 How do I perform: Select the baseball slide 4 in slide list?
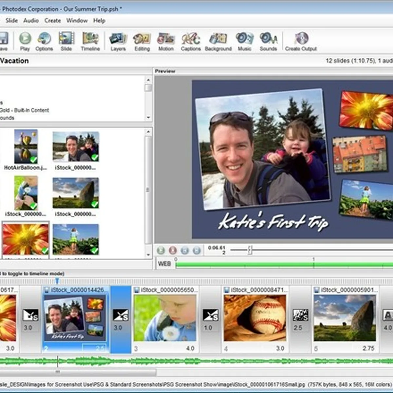(x=255, y=318)
